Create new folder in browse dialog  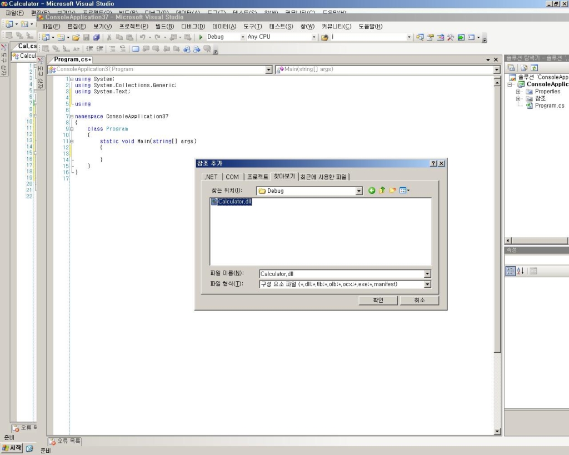[x=392, y=191]
